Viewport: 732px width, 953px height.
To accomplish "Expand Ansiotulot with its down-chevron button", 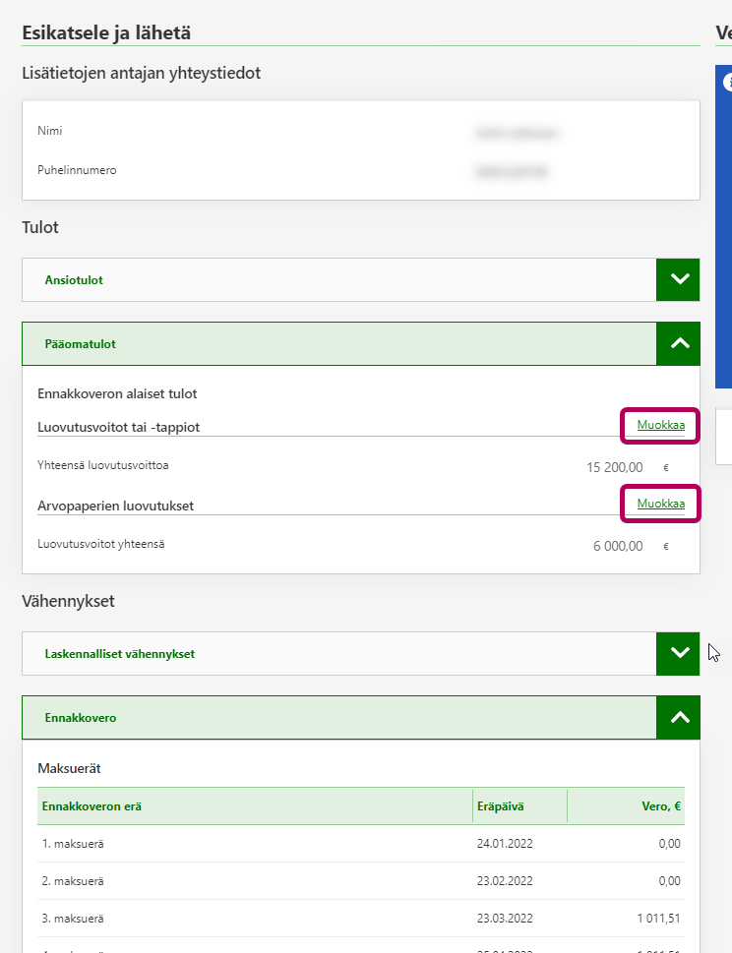I will 678,279.
